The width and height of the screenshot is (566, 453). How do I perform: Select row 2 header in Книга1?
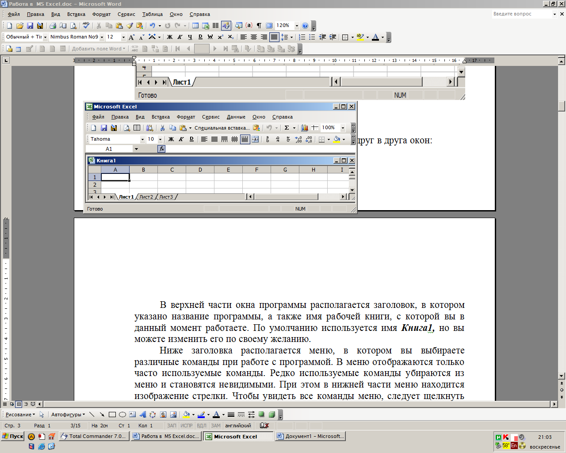[x=95, y=185]
